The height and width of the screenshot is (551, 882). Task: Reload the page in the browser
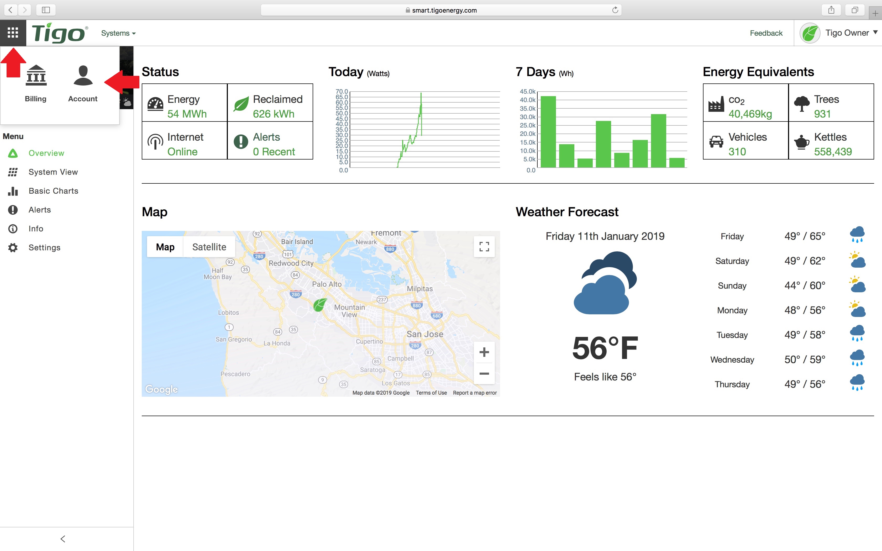tap(615, 10)
